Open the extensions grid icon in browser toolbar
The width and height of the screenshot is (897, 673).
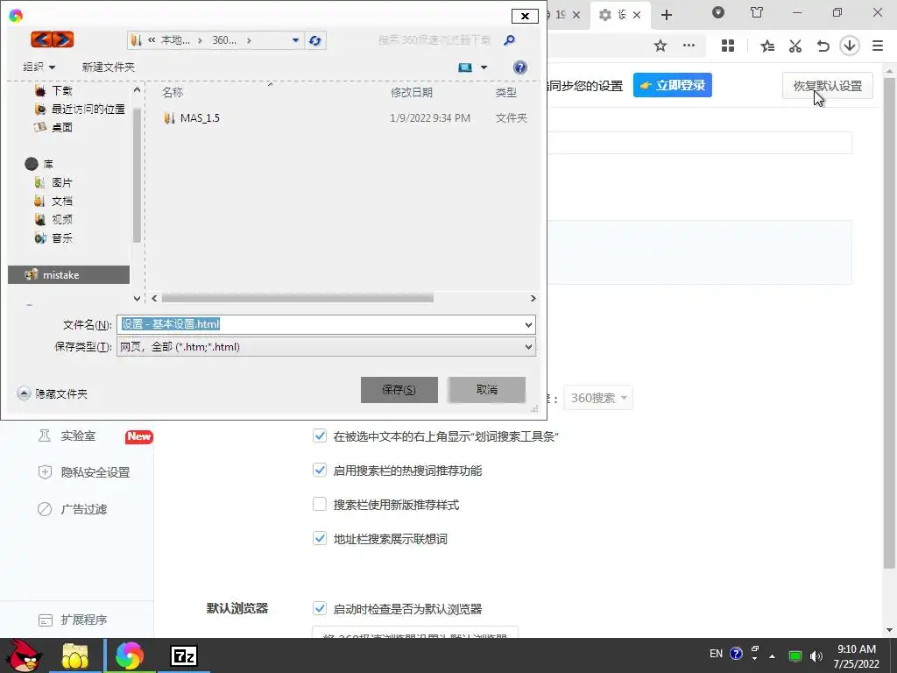click(728, 46)
